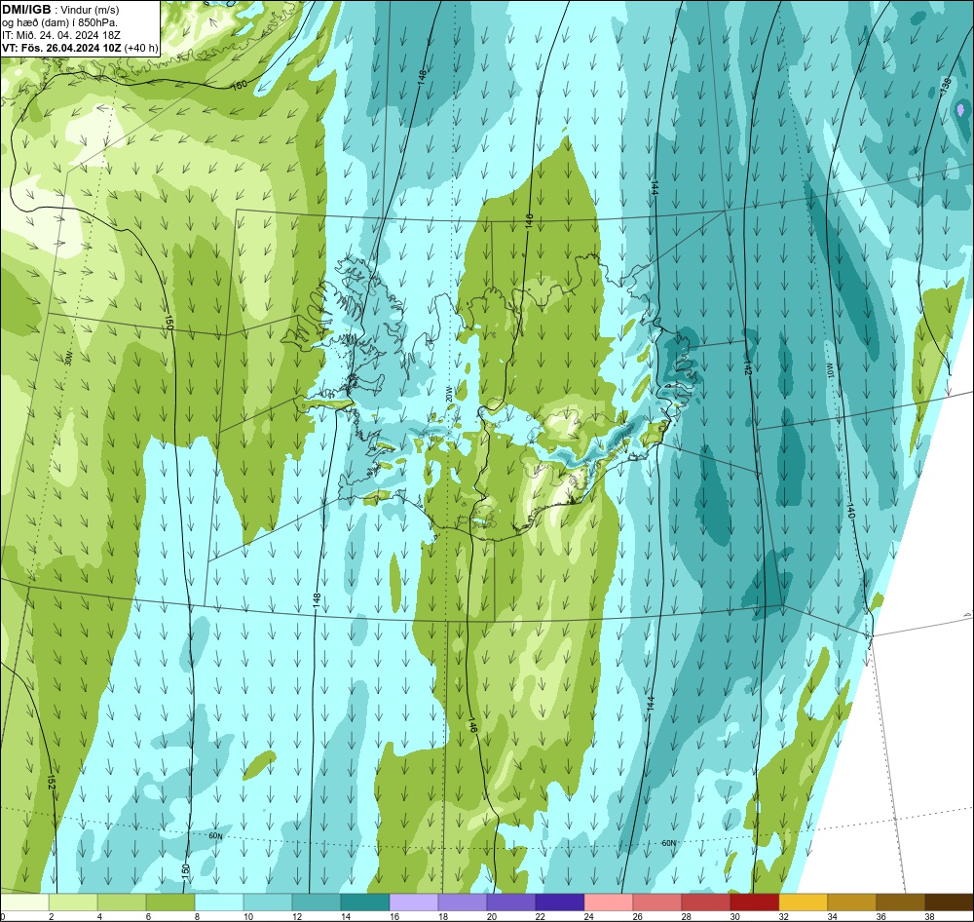974x922 pixels.
Task: Select the '142' height contour label
Action: [748, 366]
